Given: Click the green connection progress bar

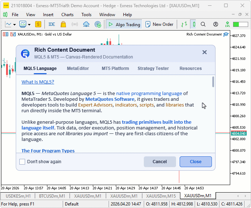Looking at the screenshot, I should pyautogui.click(x=241, y=24).
